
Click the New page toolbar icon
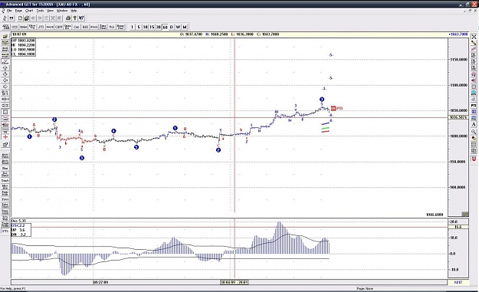[20, 18]
